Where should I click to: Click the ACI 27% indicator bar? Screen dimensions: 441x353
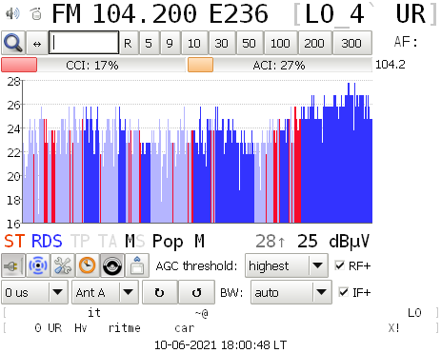pyautogui.click(x=279, y=65)
